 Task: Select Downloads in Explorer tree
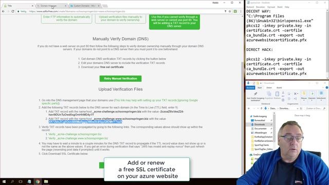point(259,124)
